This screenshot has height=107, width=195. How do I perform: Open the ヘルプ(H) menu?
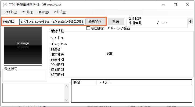pos(60,12)
